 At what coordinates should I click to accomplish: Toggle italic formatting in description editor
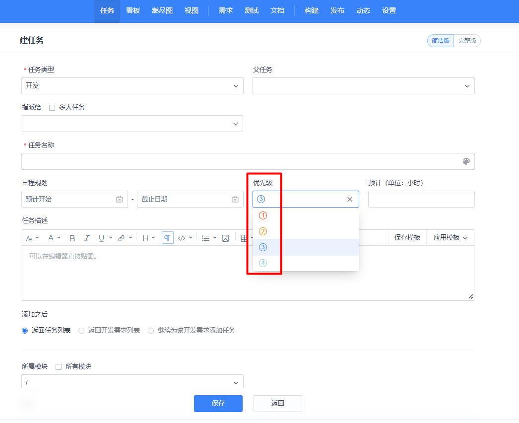[87, 238]
